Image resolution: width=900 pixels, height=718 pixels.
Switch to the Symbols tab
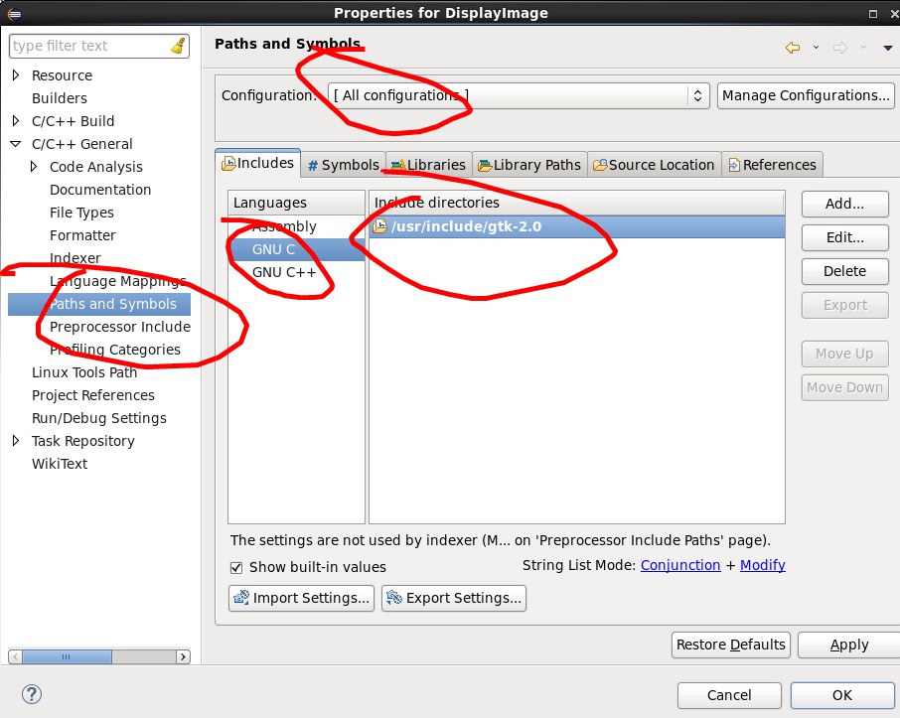343,165
